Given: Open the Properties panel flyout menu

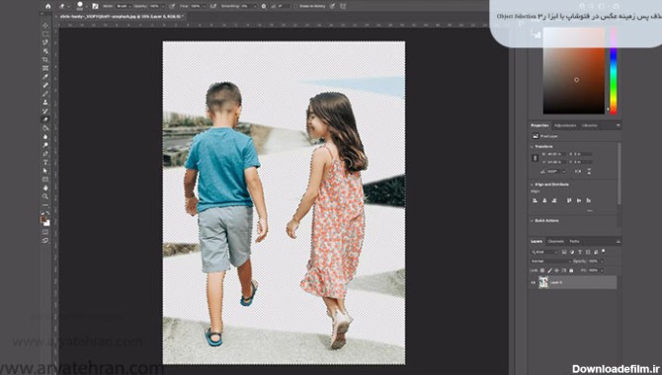Looking at the screenshot, I should [619, 125].
